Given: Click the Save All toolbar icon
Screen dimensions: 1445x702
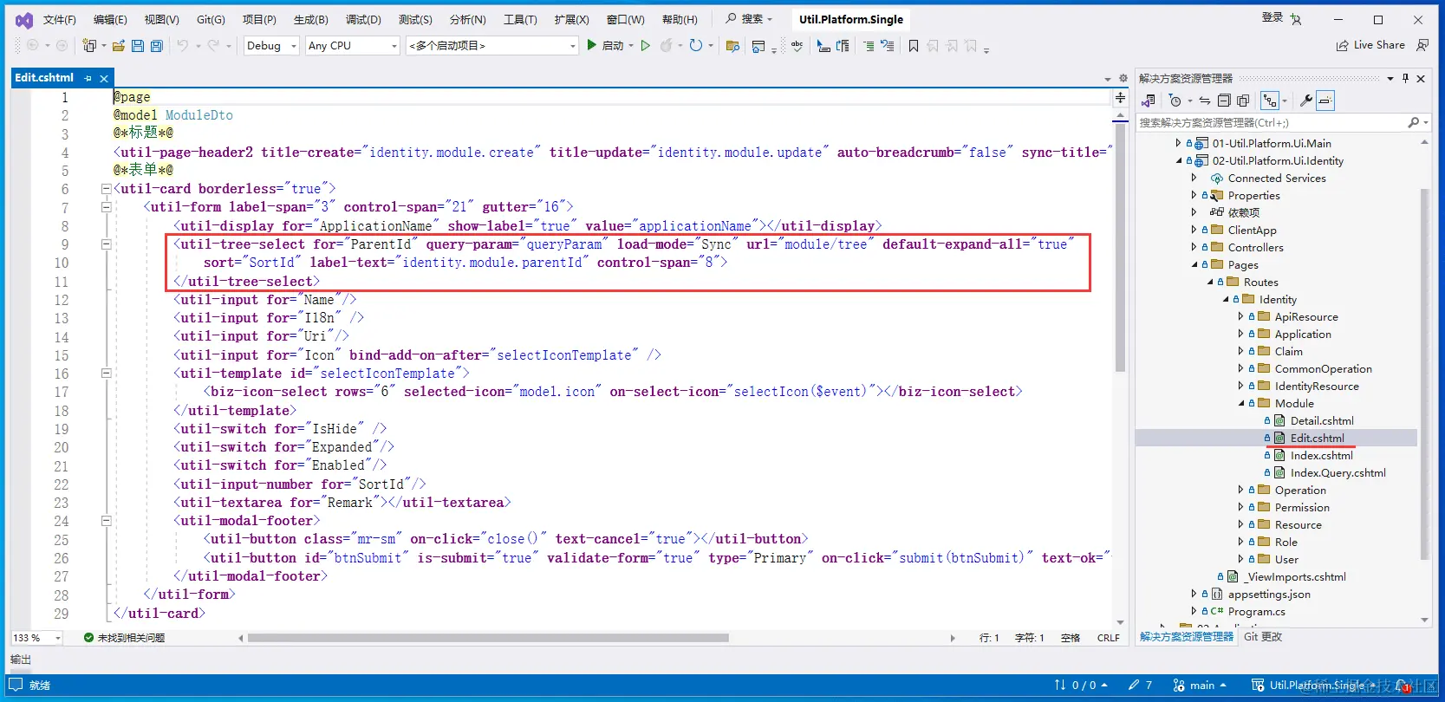Looking at the screenshot, I should pos(157,45).
